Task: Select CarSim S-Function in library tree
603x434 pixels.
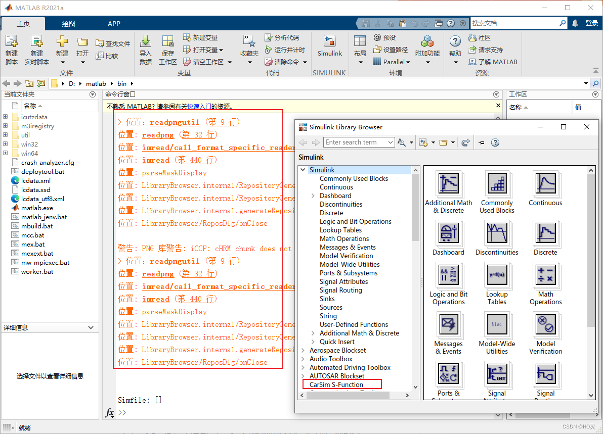Action: coord(336,384)
